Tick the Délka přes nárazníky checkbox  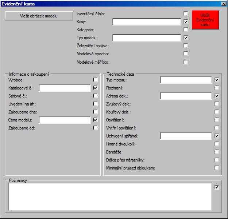(217, 160)
